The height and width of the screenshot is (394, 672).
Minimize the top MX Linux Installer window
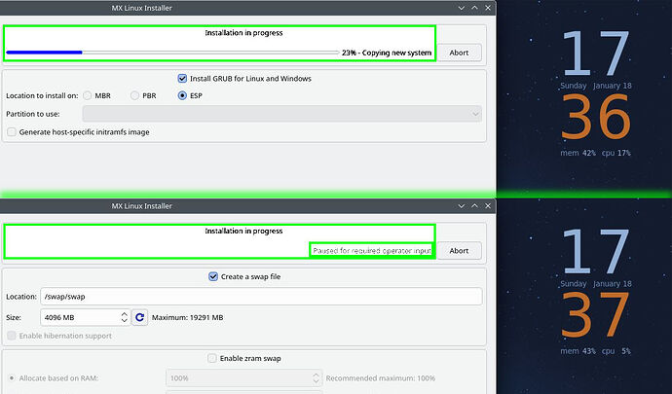461,8
